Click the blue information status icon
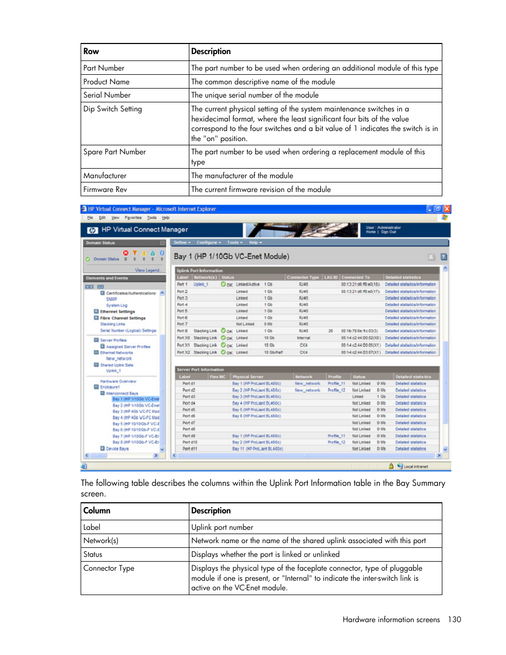Screen dimensions: 506x655 click(x=162, y=253)
